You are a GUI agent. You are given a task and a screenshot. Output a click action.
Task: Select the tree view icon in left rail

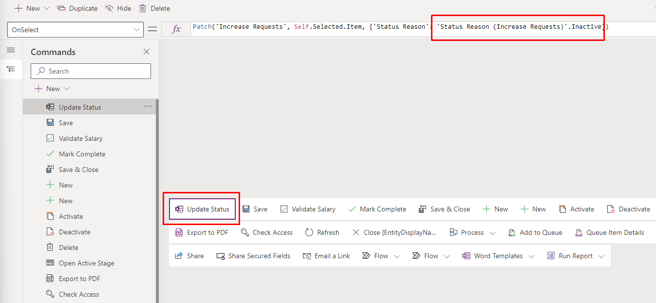point(11,69)
